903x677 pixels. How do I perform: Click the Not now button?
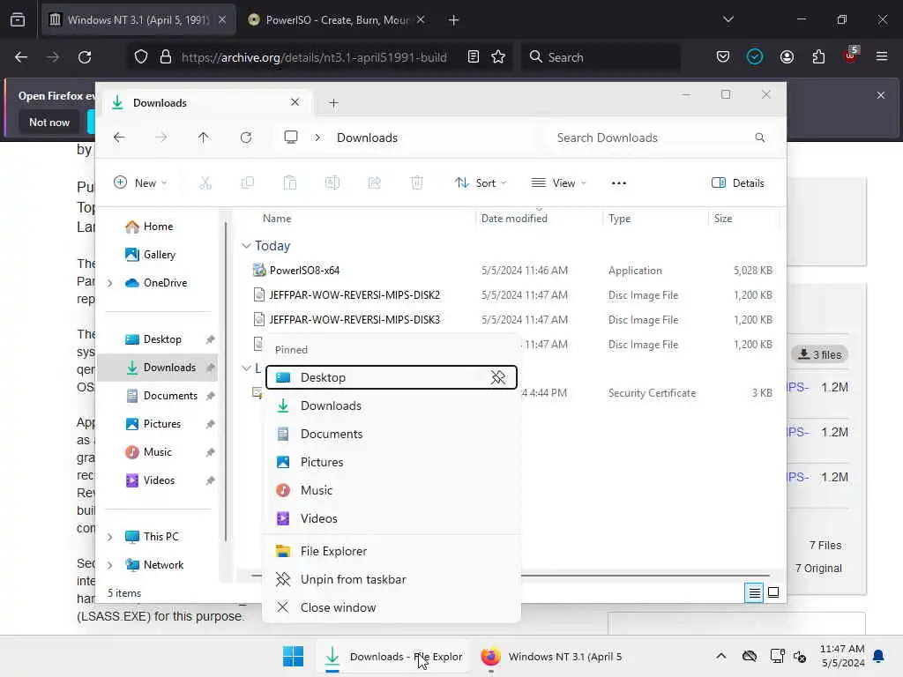49,122
